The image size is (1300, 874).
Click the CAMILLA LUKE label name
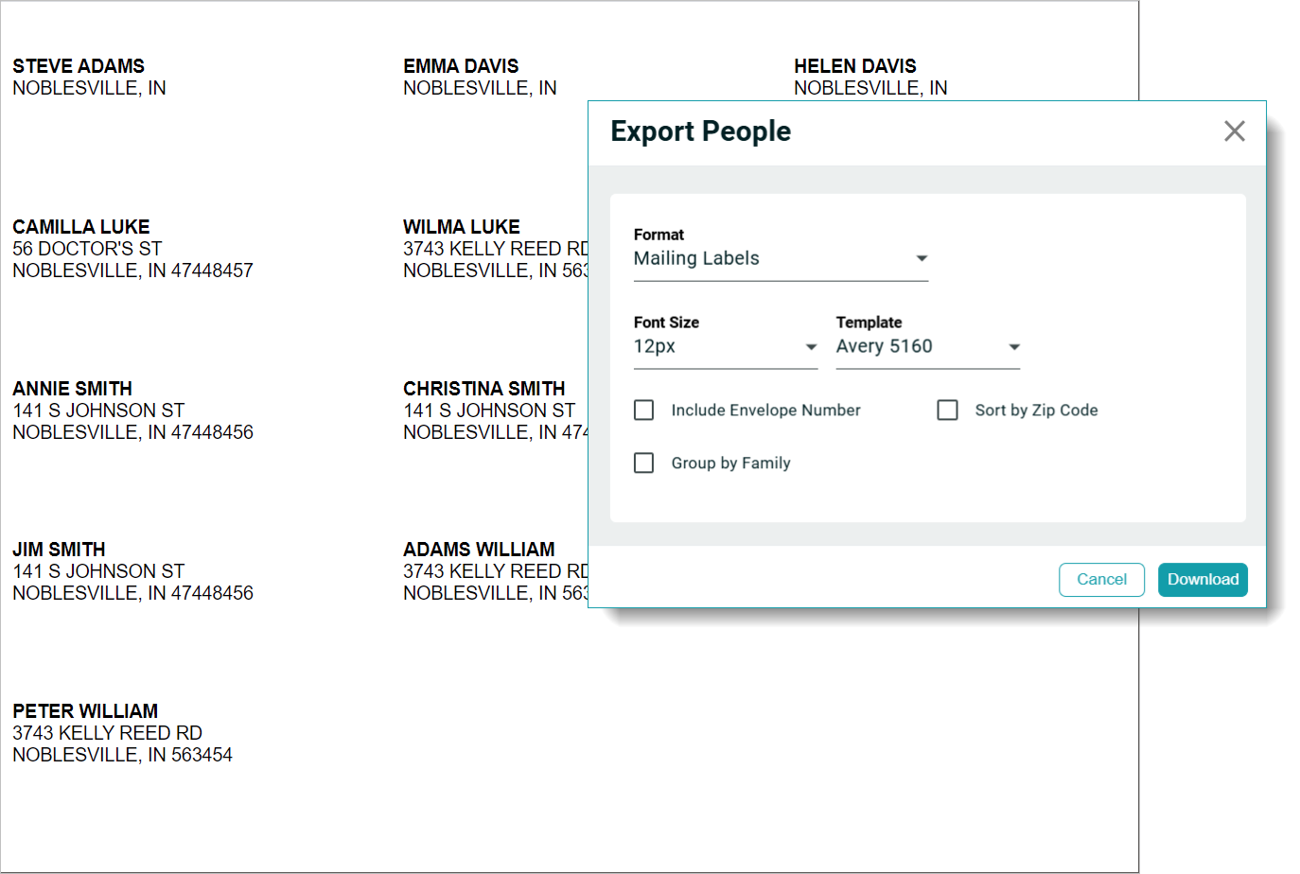[x=81, y=227]
